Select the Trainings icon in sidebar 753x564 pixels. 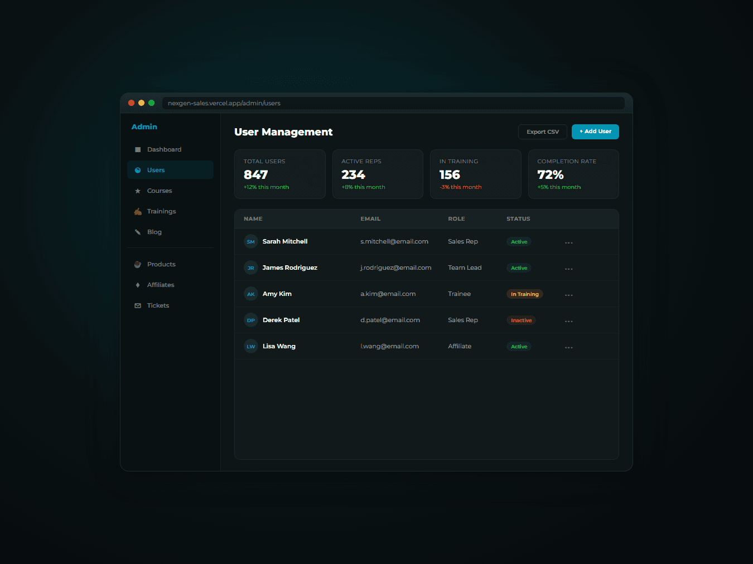[x=137, y=211]
